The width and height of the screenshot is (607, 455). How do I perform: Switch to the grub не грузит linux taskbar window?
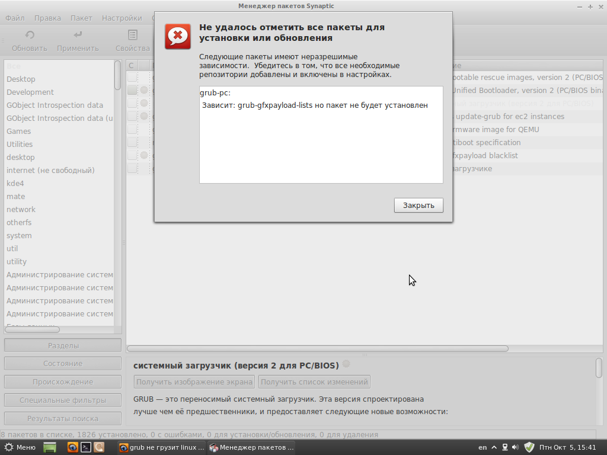[x=161, y=447]
